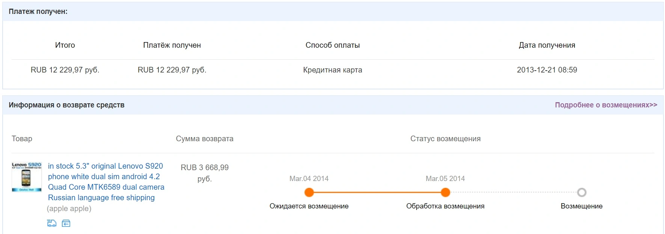Click the orange progress line between steps
Viewport: 665px width, 234px height.
(377, 192)
